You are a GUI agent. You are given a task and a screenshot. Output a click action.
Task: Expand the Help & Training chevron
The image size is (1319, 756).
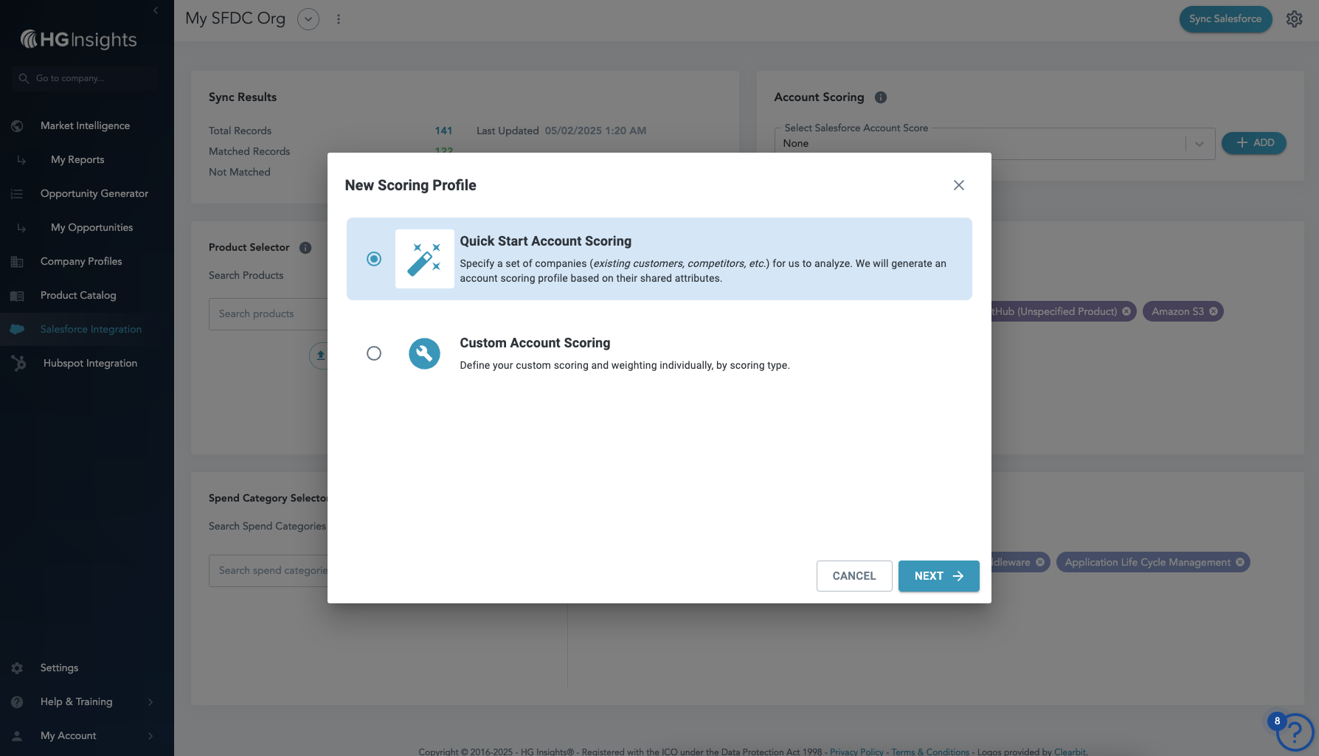click(x=150, y=702)
